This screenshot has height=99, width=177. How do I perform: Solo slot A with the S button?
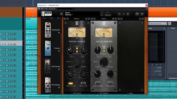(67, 19)
